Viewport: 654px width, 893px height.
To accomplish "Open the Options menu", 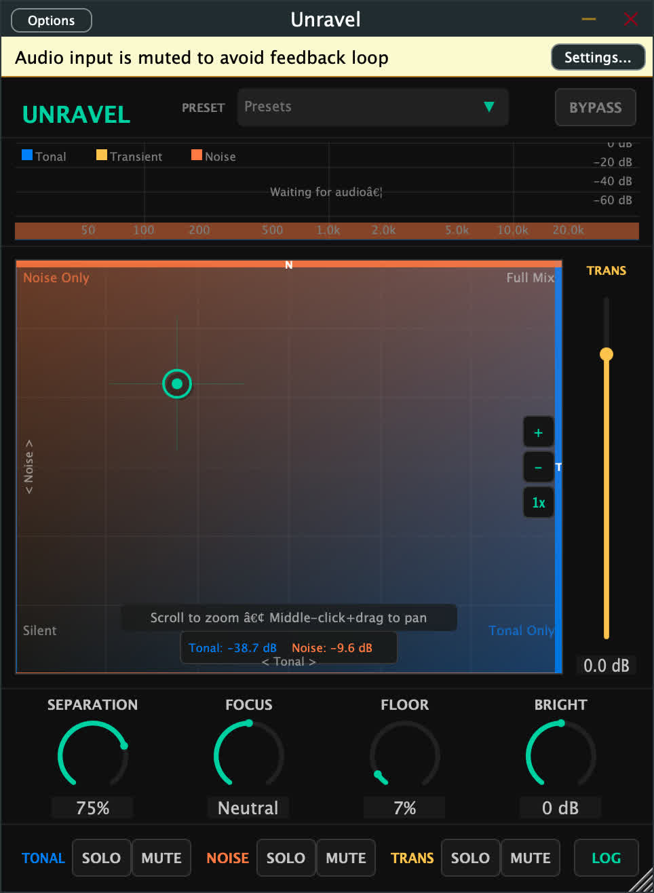I will pos(52,20).
